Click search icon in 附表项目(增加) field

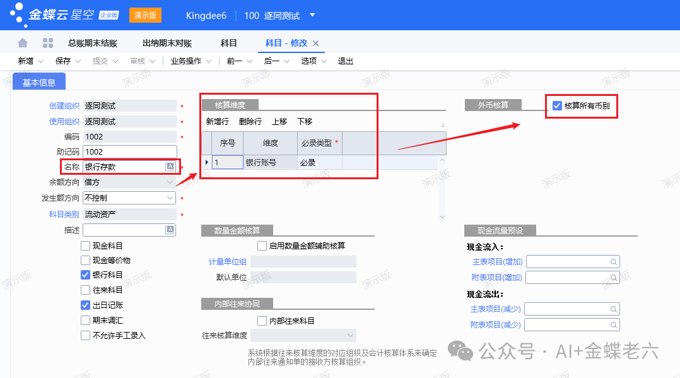point(613,278)
